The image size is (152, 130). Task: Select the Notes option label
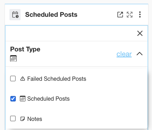point(35,119)
